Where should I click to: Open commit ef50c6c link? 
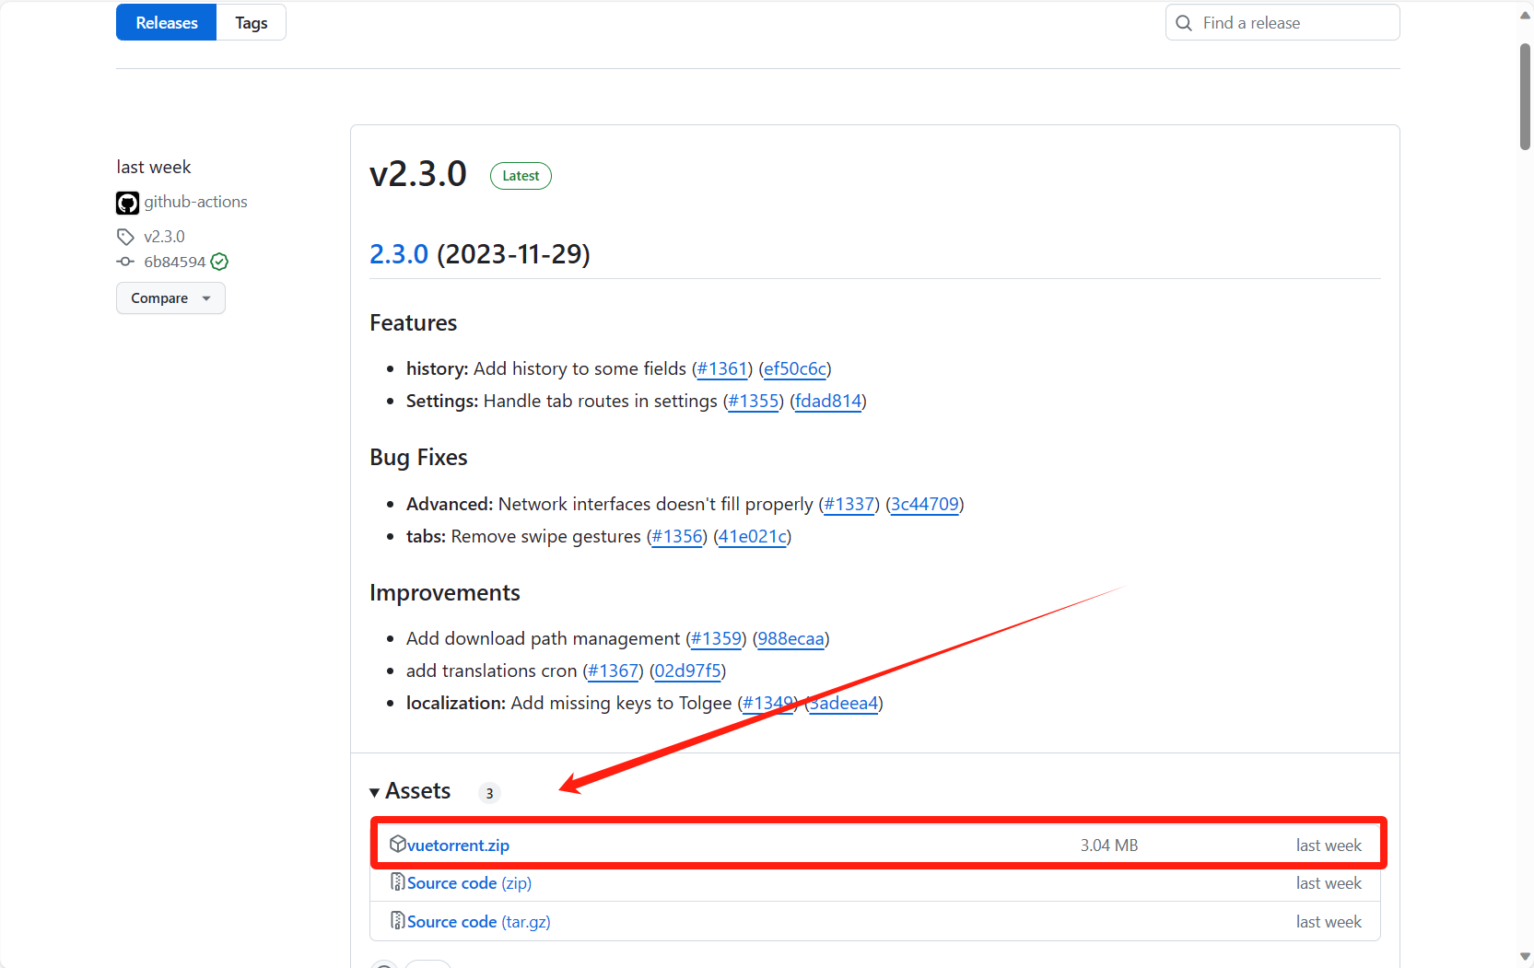(794, 369)
